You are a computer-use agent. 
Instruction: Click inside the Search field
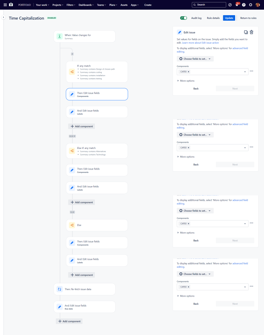click(x=209, y=4)
